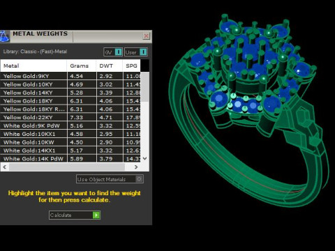This screenshot has height=251, width=335.
Task: Click the 4.71 DWT value
Action: coord(106,118)
